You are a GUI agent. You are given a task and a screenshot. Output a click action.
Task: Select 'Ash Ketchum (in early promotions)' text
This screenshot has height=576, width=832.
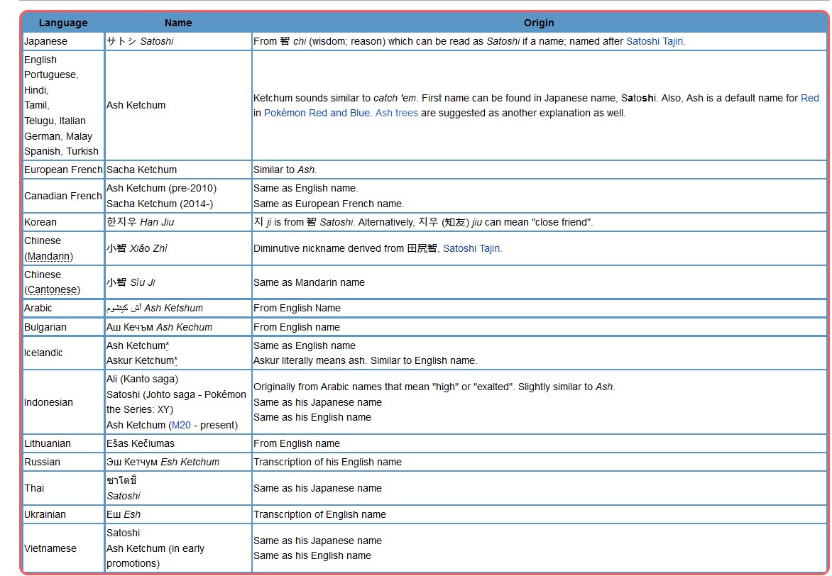[x=155, y=556]
